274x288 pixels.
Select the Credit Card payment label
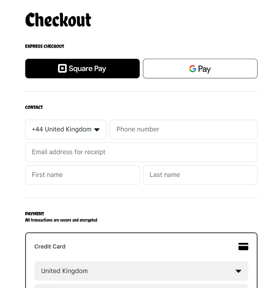(50, 246)
